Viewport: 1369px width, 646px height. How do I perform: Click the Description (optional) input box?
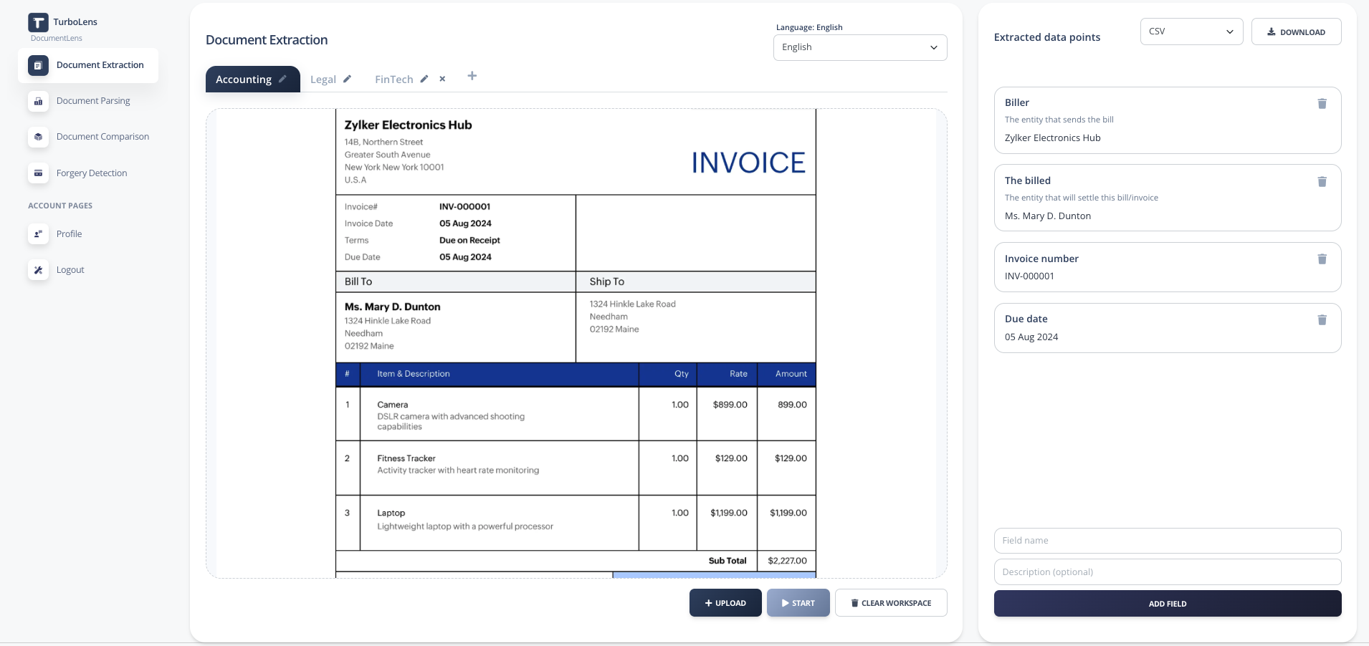tap(1167, 572)
